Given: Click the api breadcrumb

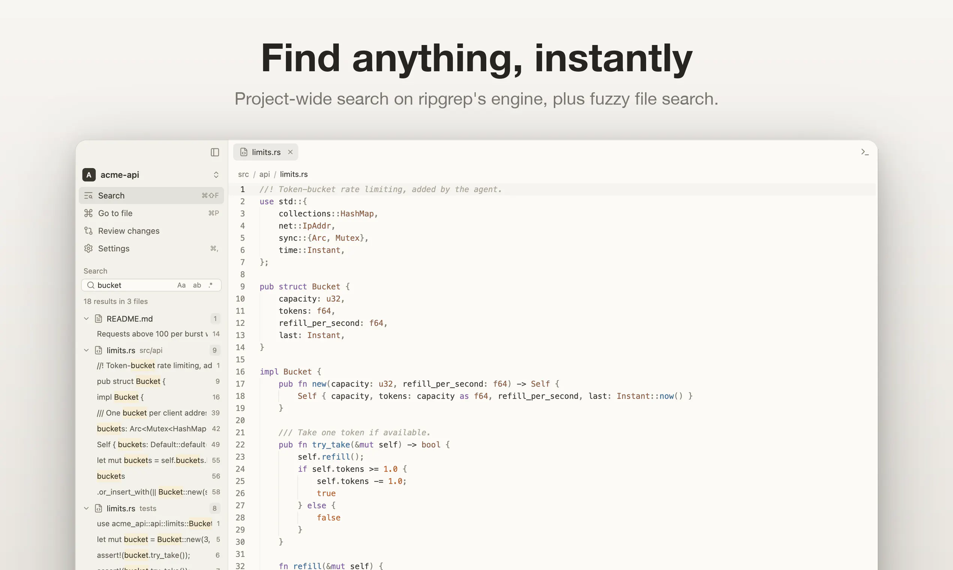Looking at the screenshot, I should (265, 174).
